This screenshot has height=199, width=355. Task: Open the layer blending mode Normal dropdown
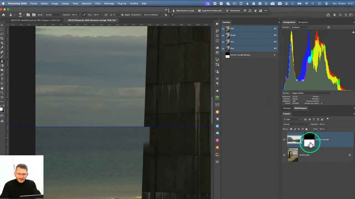tap(296, 124)
